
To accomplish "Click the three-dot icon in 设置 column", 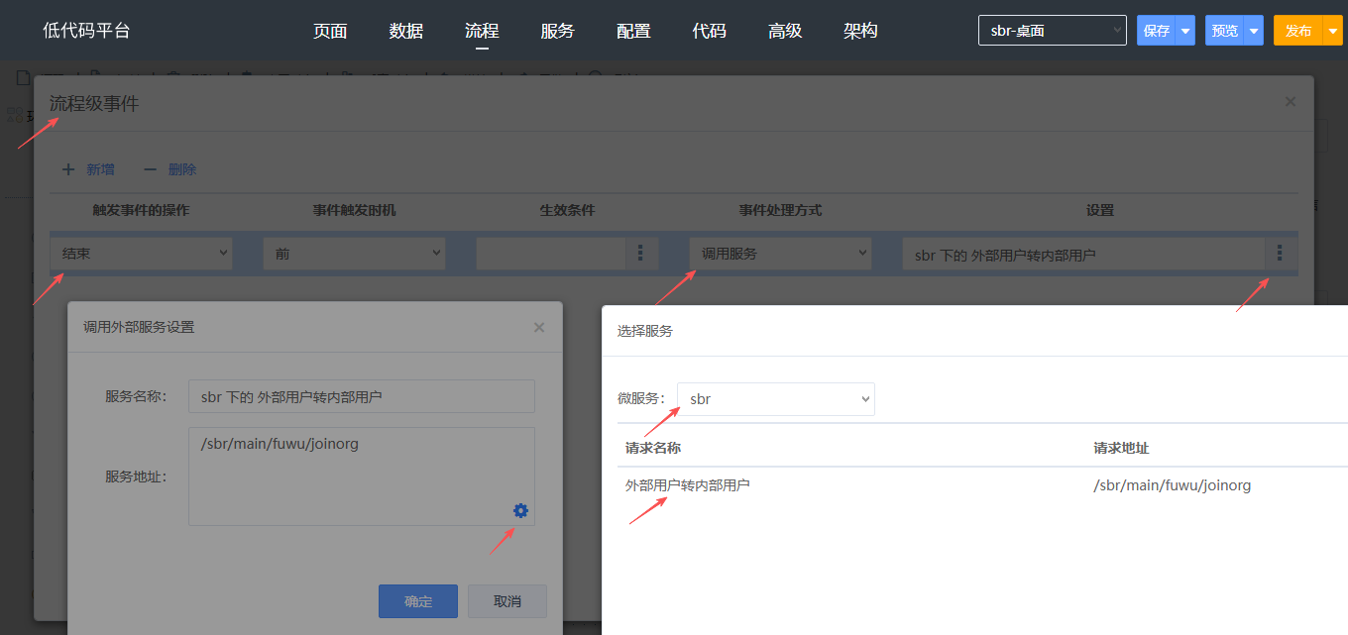I will point(1280,254).
